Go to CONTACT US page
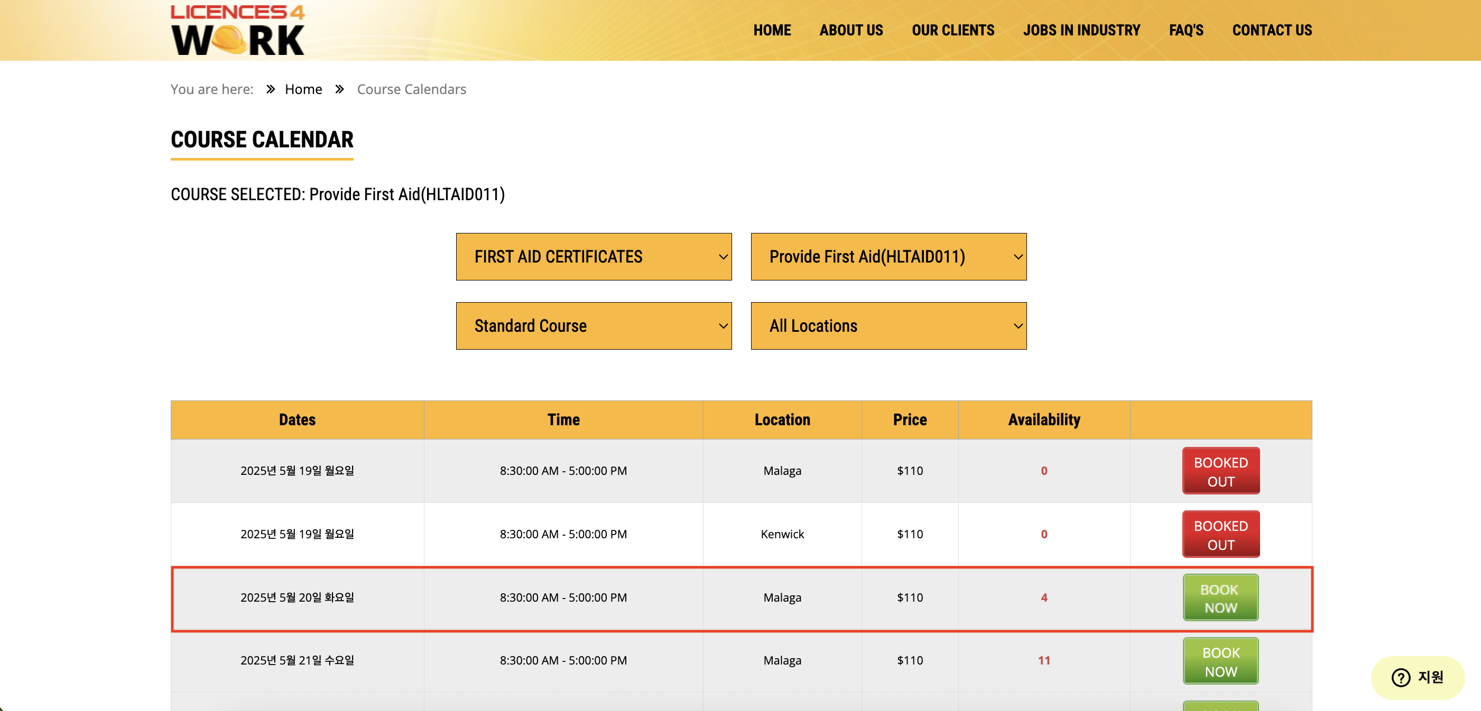Viewport: 1481px width, 711px height. click(1272, 30)
